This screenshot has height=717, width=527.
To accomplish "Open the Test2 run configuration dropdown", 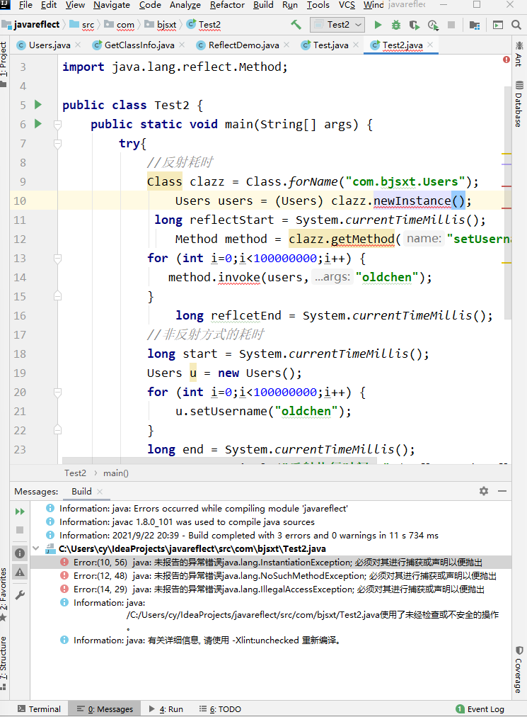I will 337,25.
